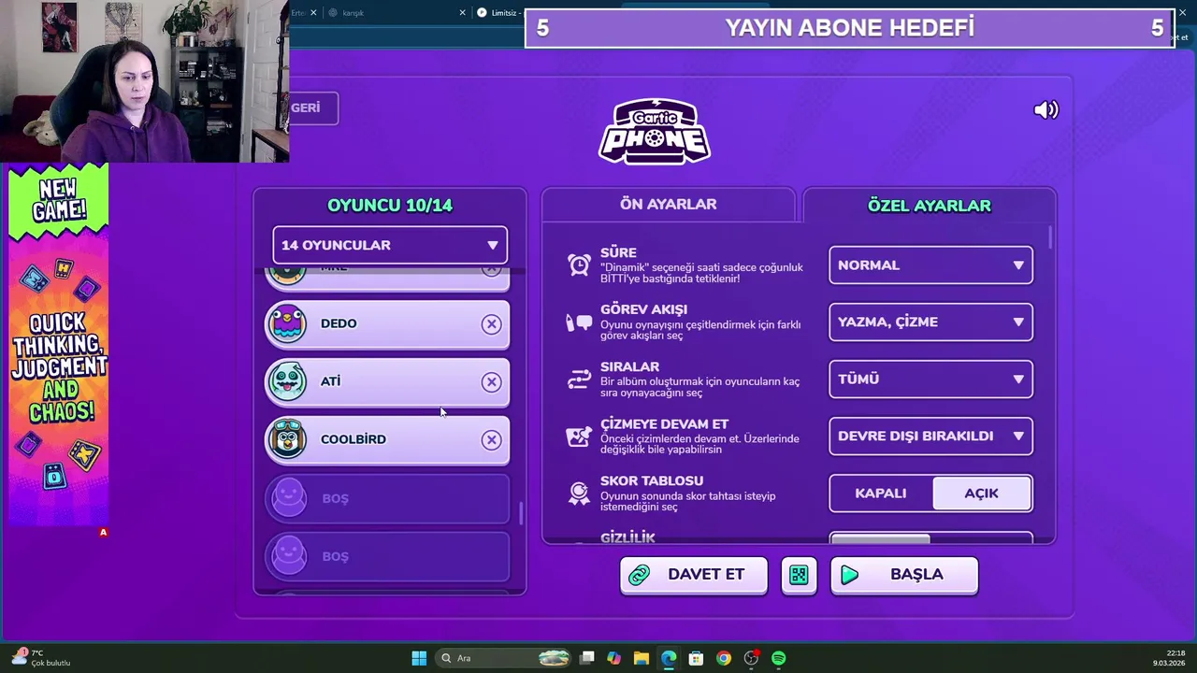
Task: Click the YAYIN ABONE HEDEFİ banner
Action: click(x=849, y=28)
